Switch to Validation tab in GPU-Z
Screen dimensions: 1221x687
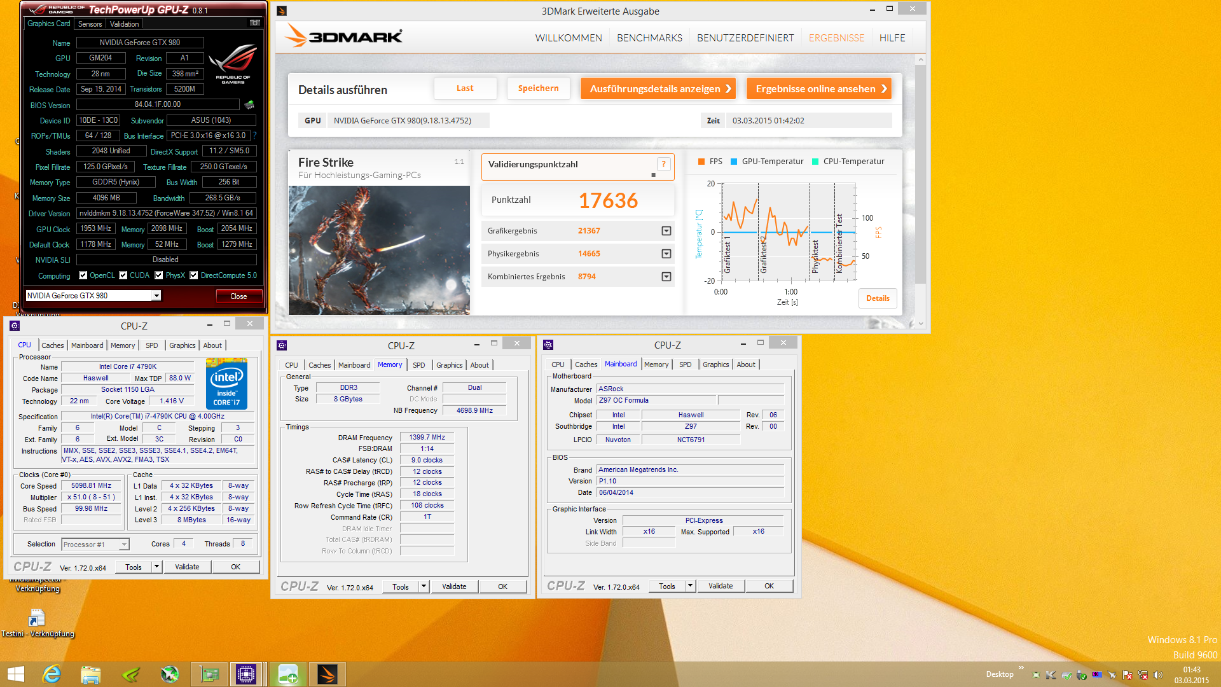(x=124, y=24)
